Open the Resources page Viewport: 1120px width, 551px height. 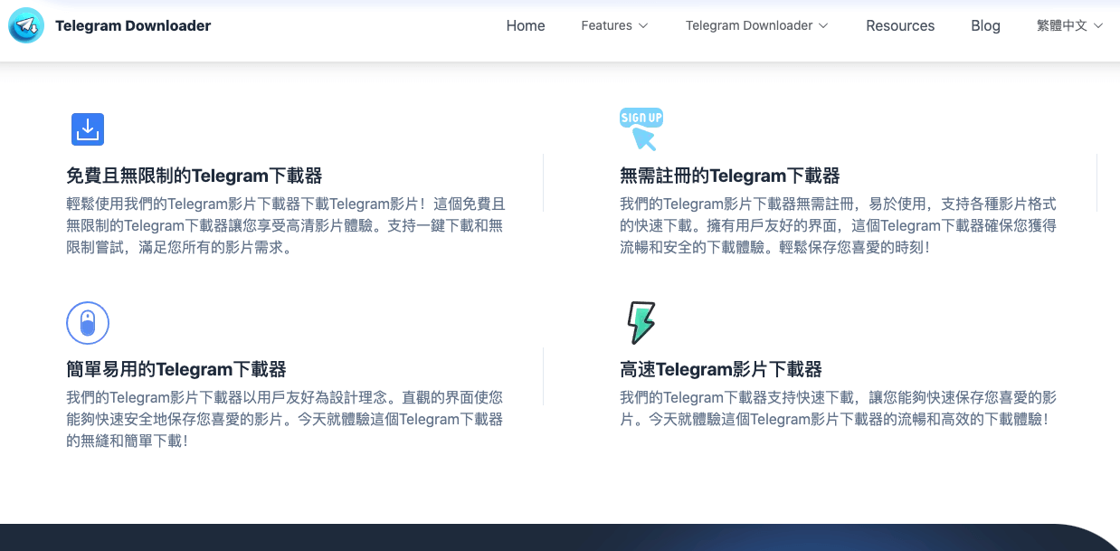pyautogui.click(x=900, y=25)
